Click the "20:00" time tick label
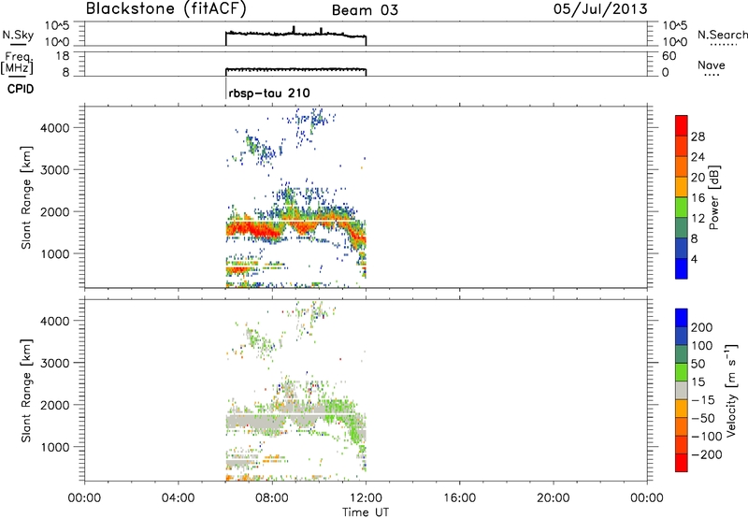The width and height of the screenshot is (748, 518). [554, 498]
